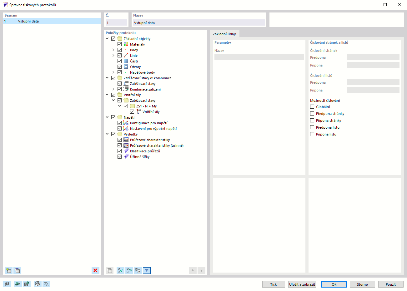Click the Linie red line icon
Viewport: 407px width, 291px height.
point(126,56)
